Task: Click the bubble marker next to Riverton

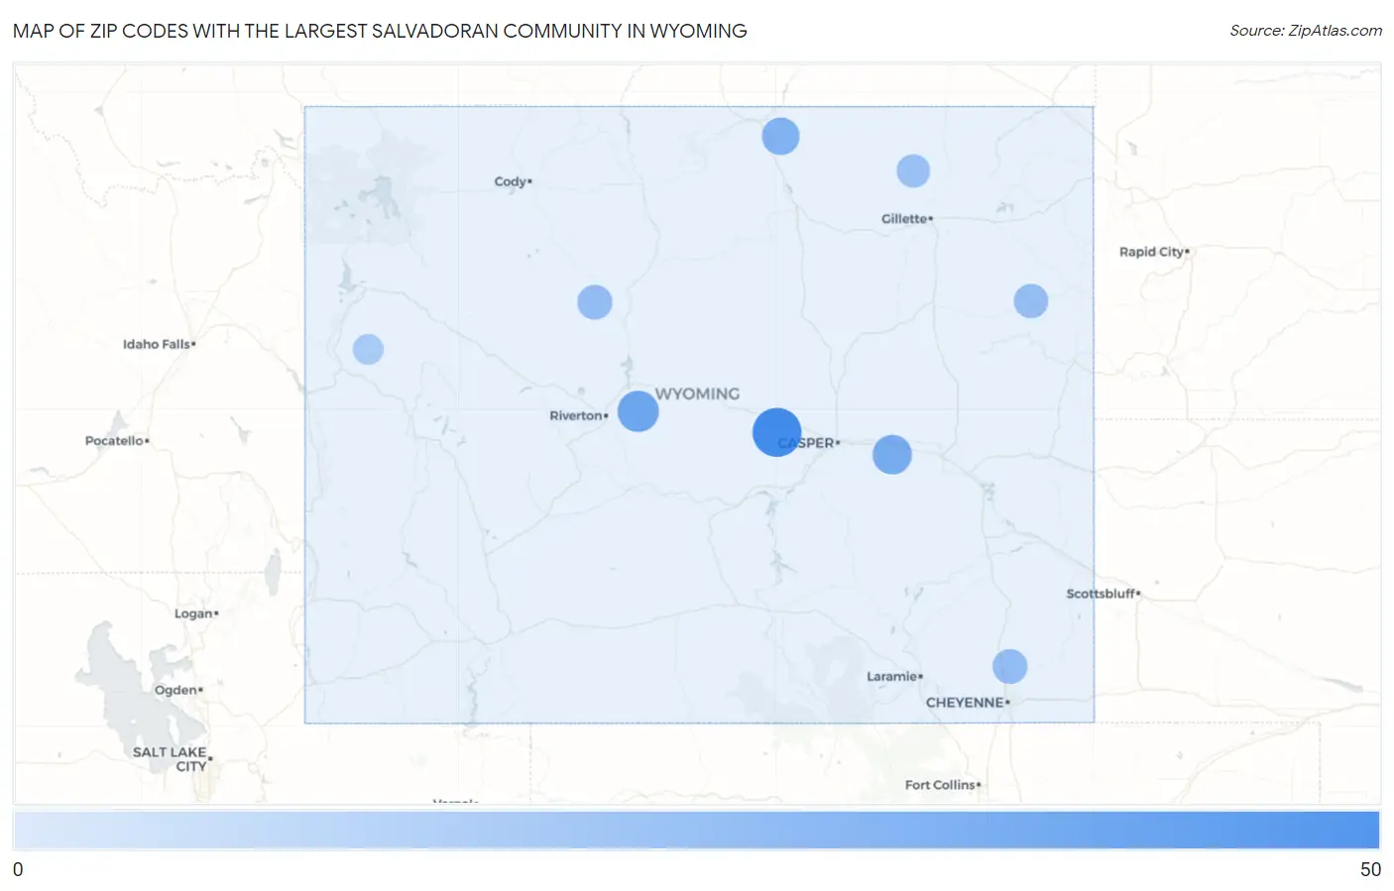Action: click(x=638, y=410)
